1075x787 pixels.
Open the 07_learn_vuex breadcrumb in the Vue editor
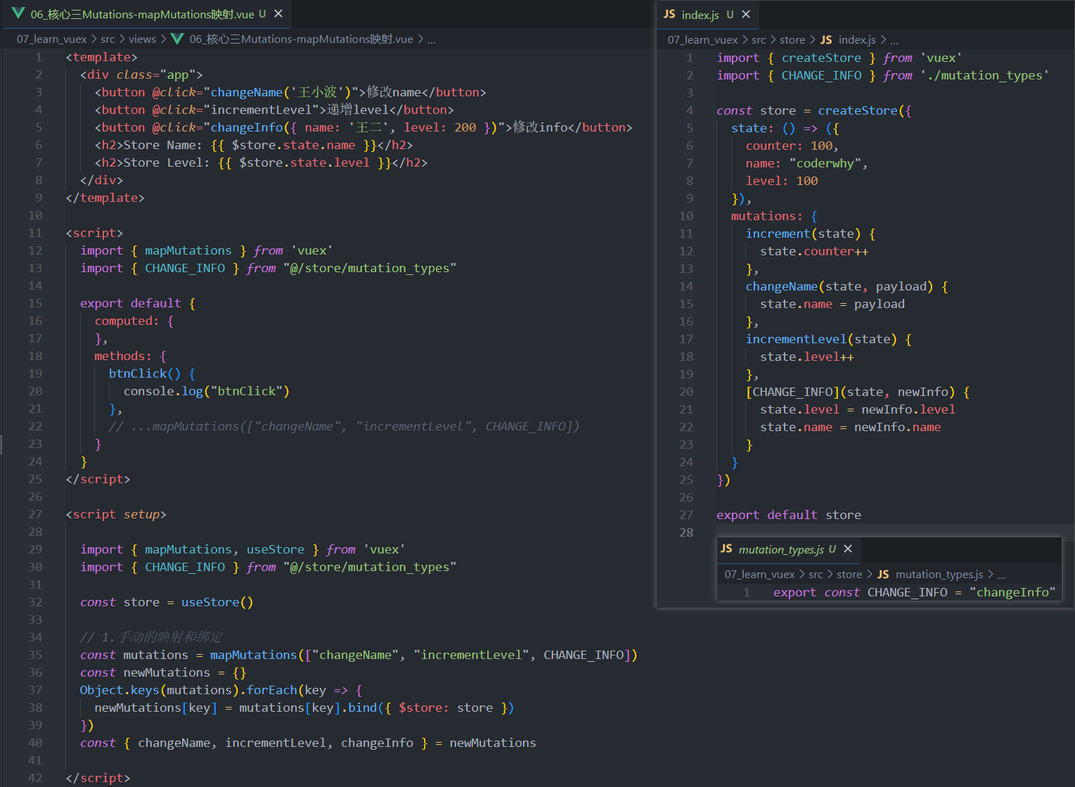point(51,39)
